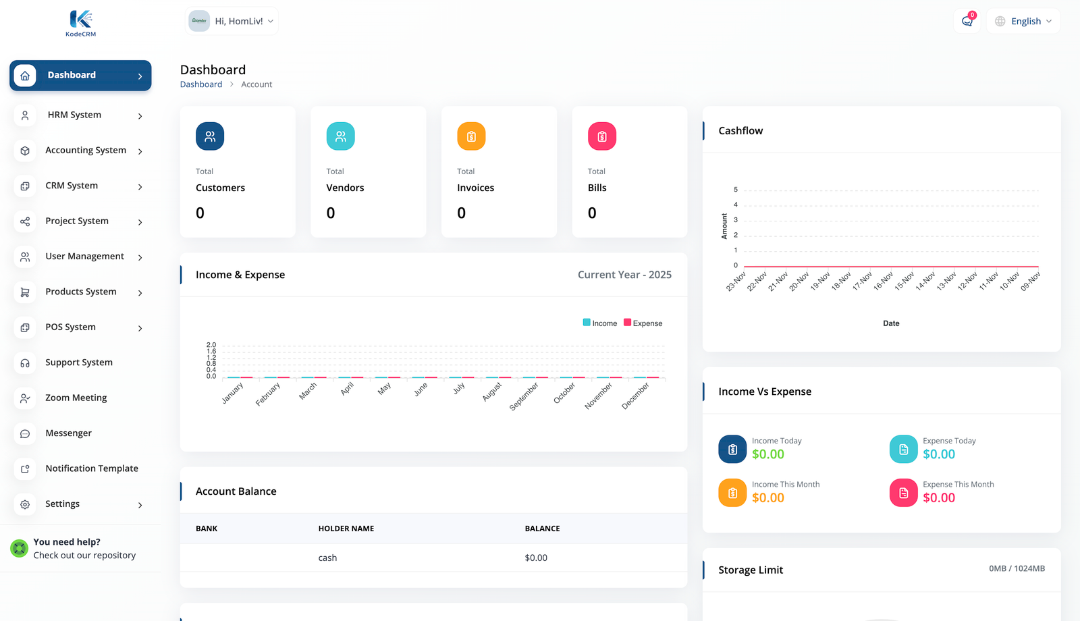Click the Expense This Month icon
Viewport: 1080px width, 621px height.
903,493
